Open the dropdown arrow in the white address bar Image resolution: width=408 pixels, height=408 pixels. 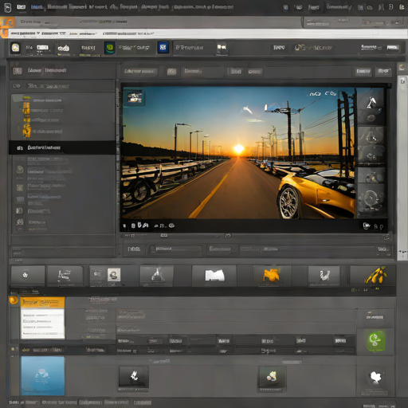point(38,33)
